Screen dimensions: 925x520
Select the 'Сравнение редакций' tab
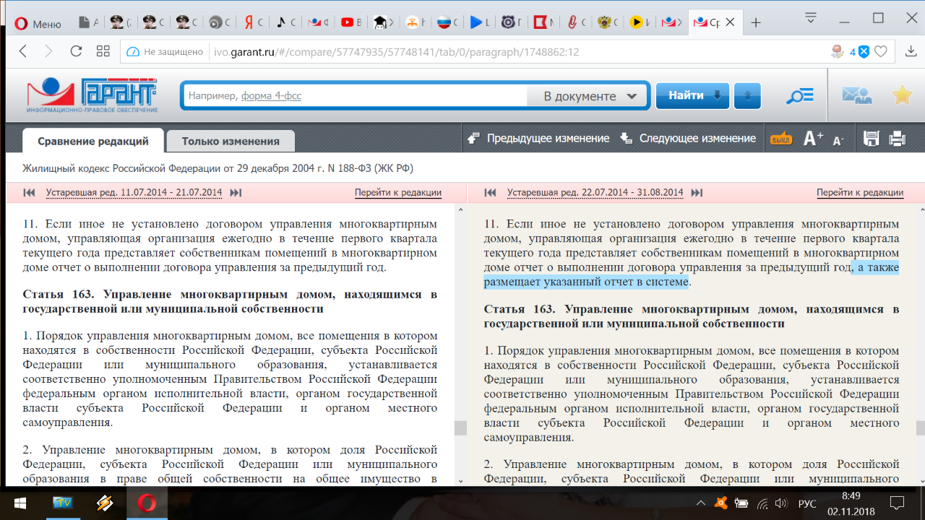[93, 142]
